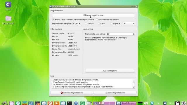Click log line PageRecord::StartInput Input avviato
Image resolution: width=187 pixels, height=105 pixels.
[70, 82]
